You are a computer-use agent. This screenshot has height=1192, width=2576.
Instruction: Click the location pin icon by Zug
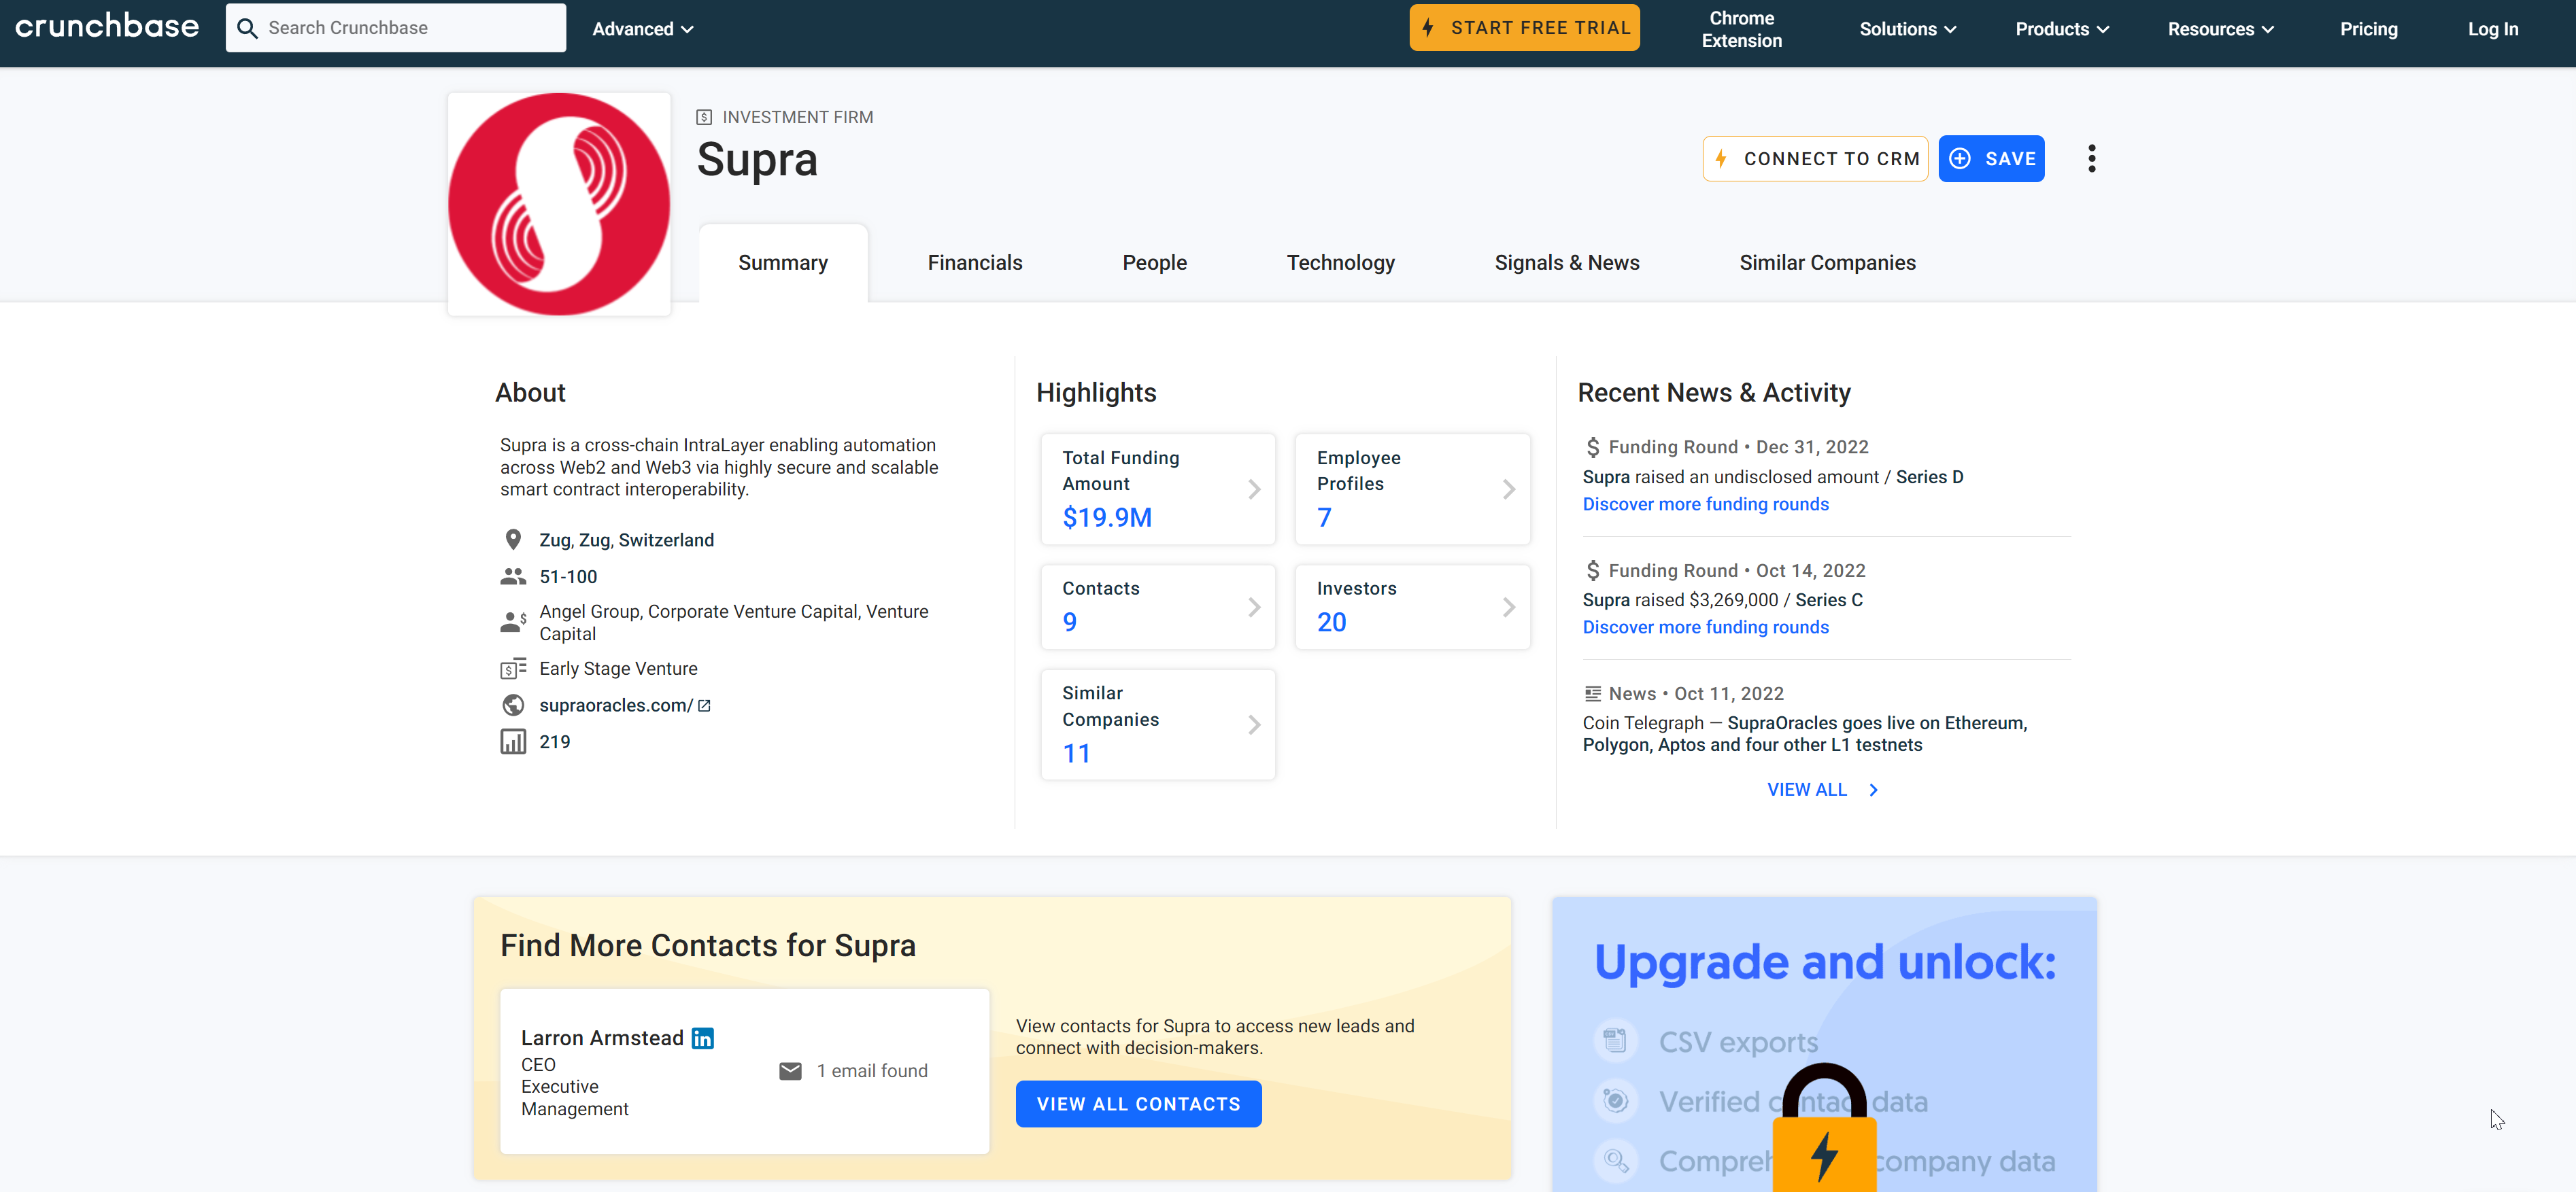coord(513,540)
